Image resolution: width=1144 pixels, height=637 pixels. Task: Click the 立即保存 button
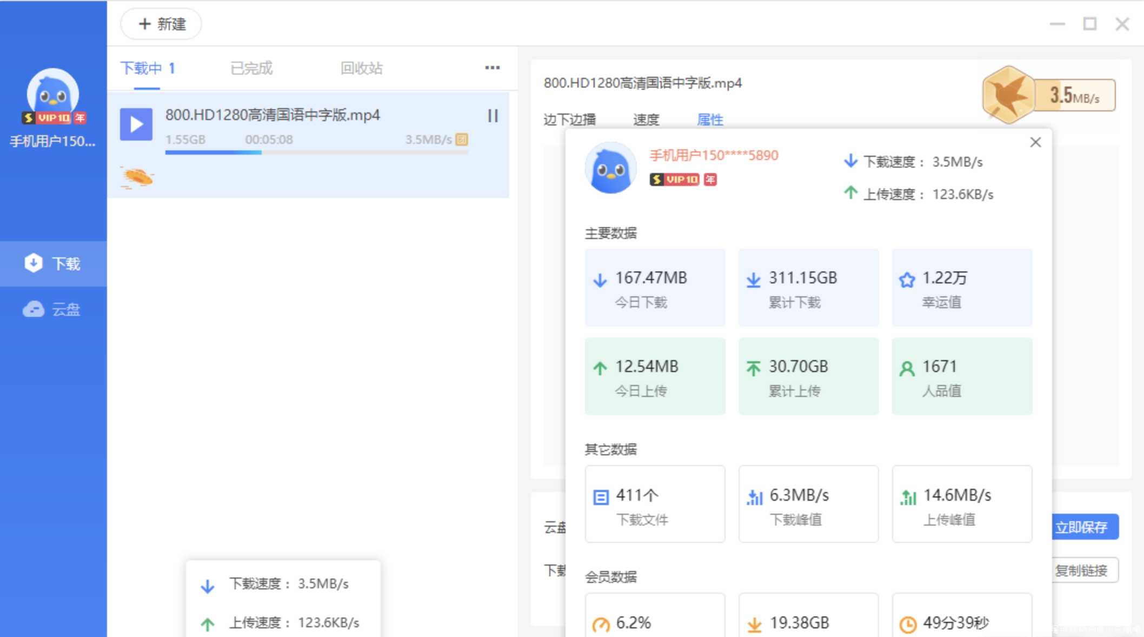pyautogui.click(x=1085, y=527)
